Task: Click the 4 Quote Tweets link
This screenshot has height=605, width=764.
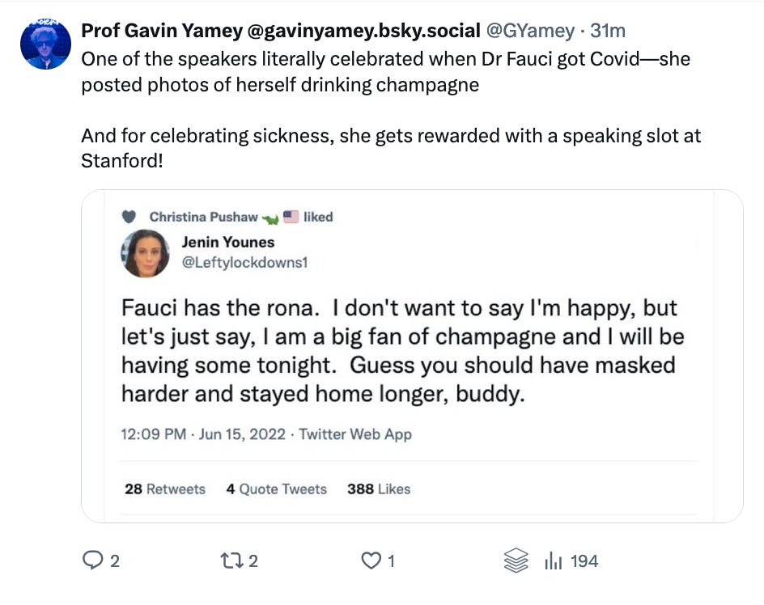Action: click(x=276, y=489)
